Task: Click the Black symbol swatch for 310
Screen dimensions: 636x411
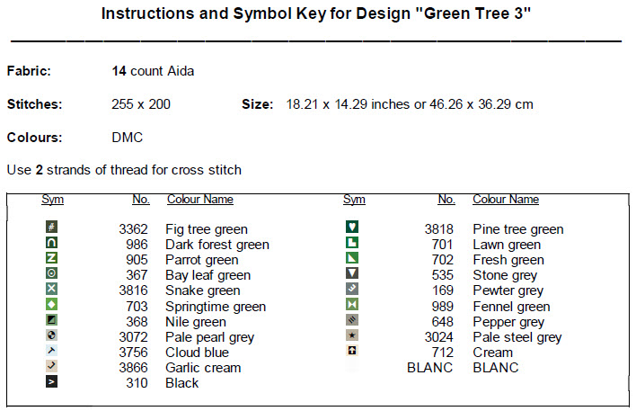Action: click(x=51, y=382)
